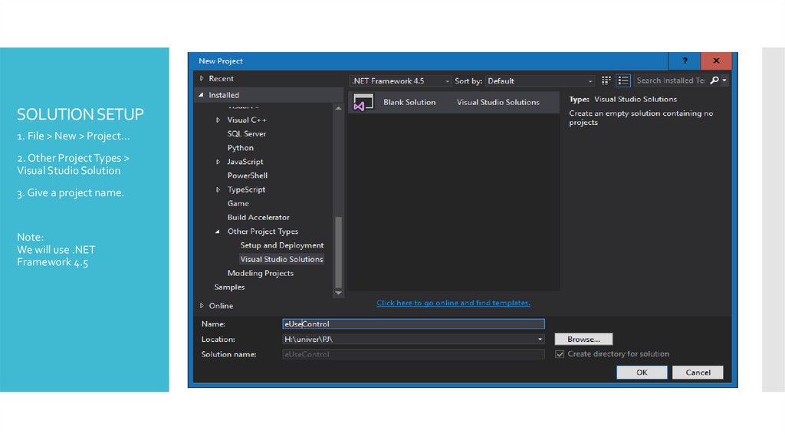
Task: Click the Visual C++ label
Action: point(247,120)
